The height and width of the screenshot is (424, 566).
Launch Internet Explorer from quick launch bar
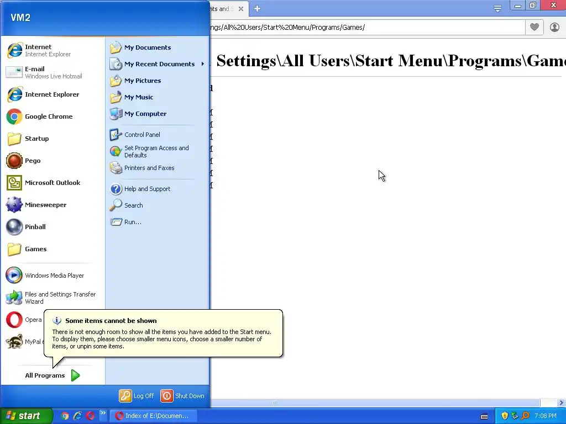pyautogui.click(x=77, y=416)
